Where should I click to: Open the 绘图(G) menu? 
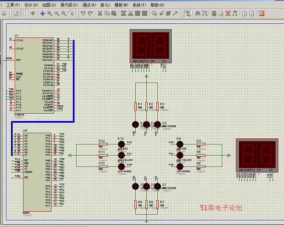[x=49, y=5]
